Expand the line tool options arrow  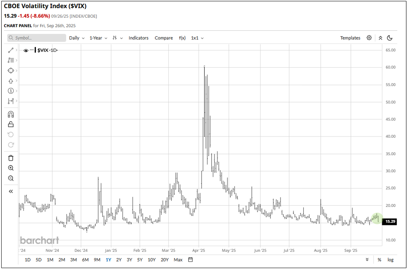[x=16, y=50]
